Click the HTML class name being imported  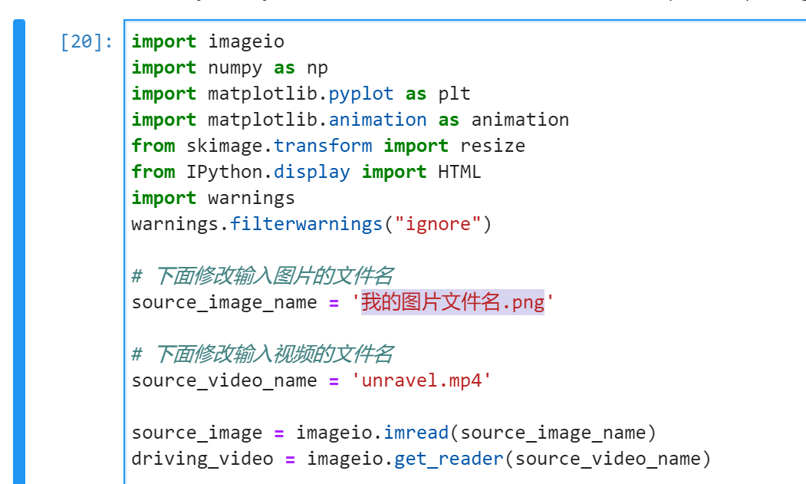click(x=459, y=172)
